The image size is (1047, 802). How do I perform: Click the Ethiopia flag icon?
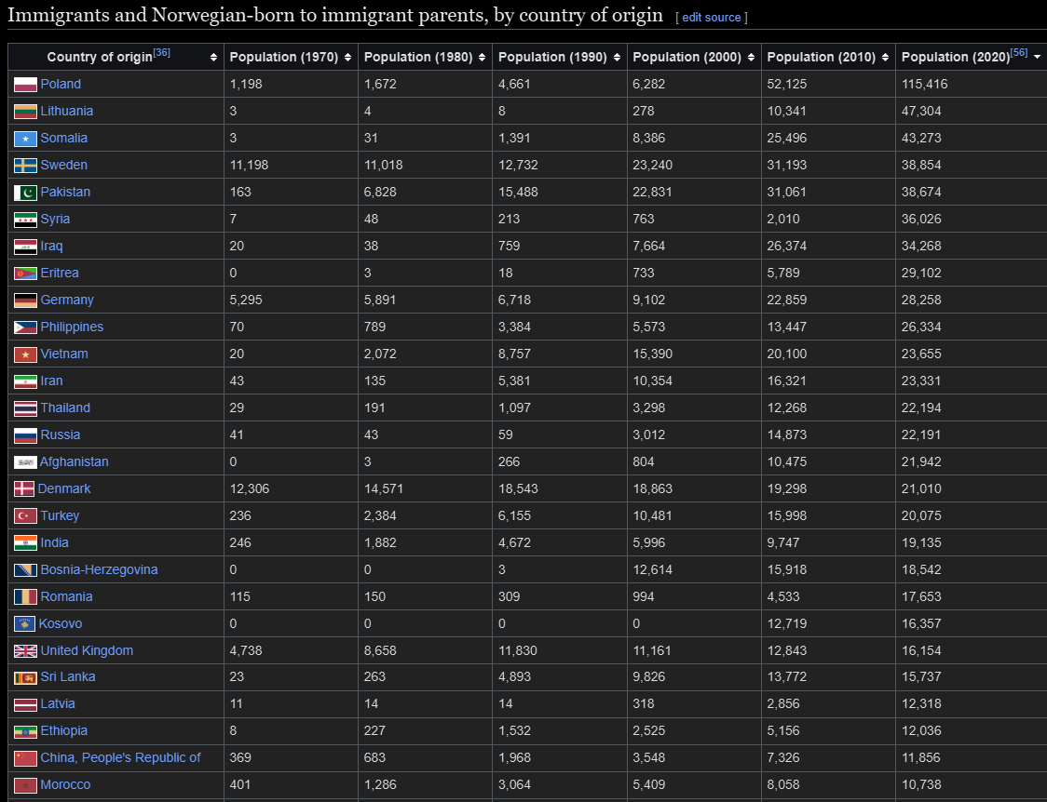tap(25, 732)
